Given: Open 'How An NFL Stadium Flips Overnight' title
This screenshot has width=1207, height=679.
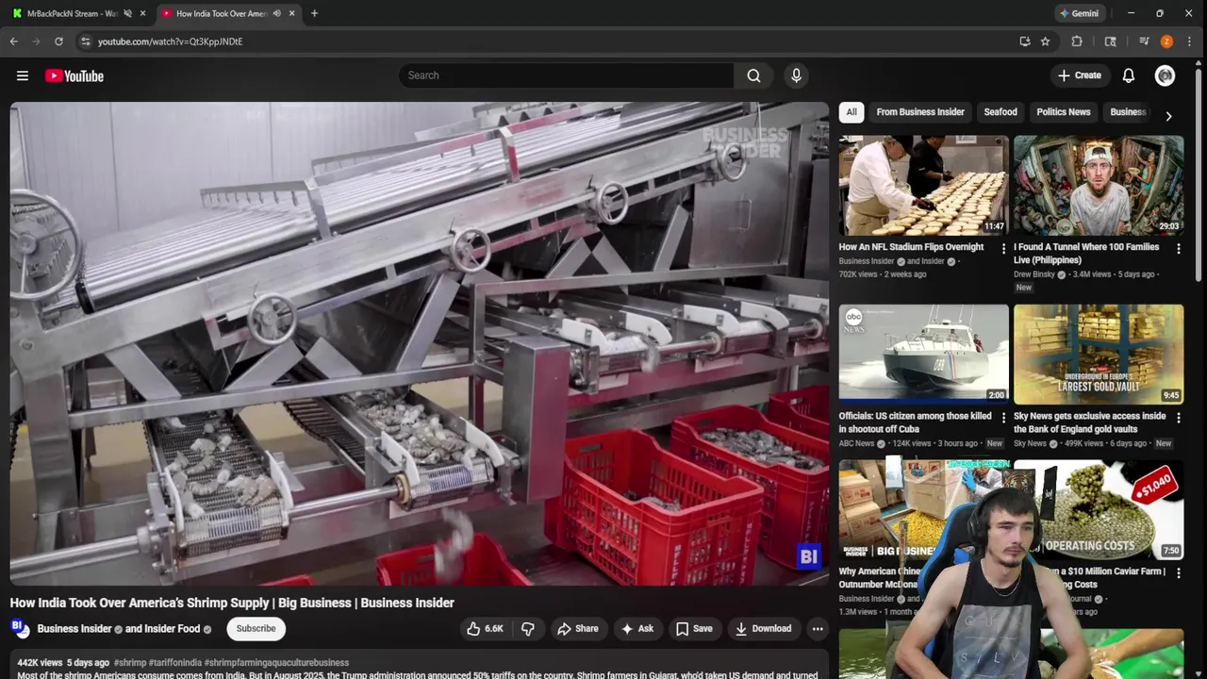Looking at the screenshot, I should (911, 247).
